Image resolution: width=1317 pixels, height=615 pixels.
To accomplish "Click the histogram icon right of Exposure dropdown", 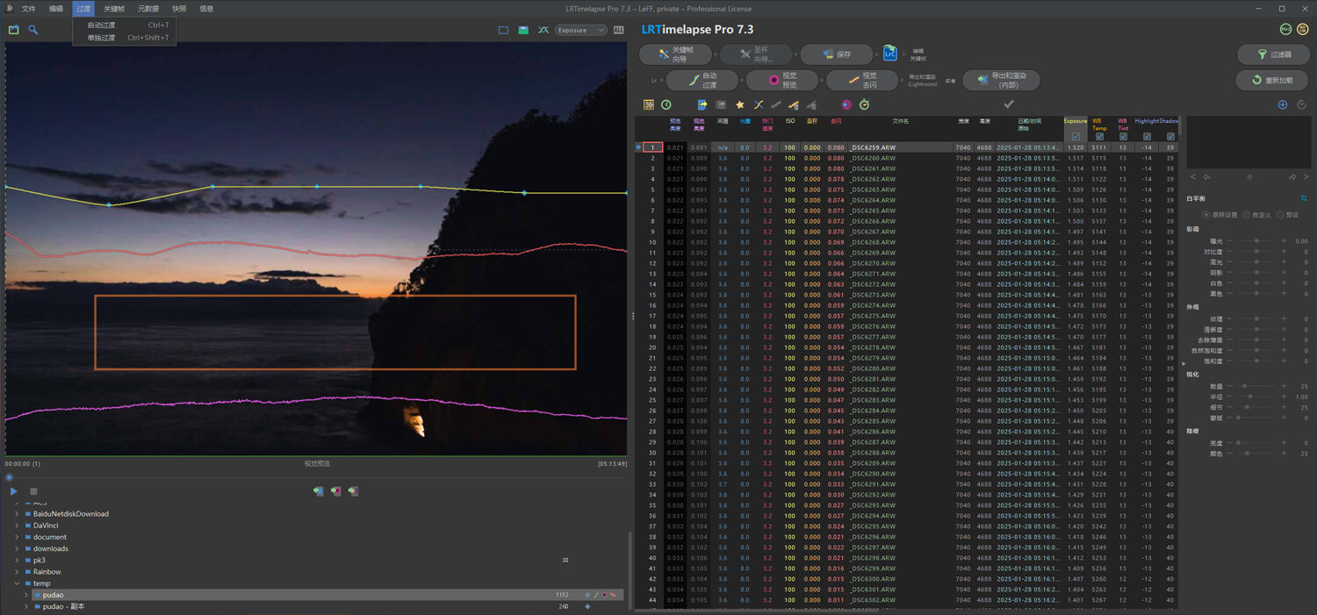I will click(619, 30).
